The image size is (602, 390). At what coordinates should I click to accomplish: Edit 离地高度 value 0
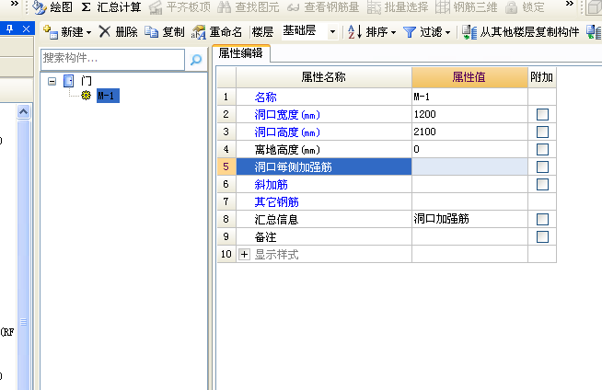click(469, 149)
